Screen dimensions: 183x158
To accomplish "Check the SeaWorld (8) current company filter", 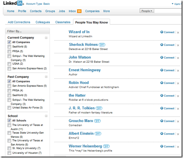I will coord(9,47).
